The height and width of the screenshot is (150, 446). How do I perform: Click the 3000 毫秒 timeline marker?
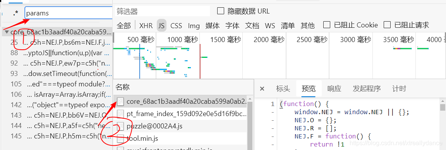click(355, 39)
